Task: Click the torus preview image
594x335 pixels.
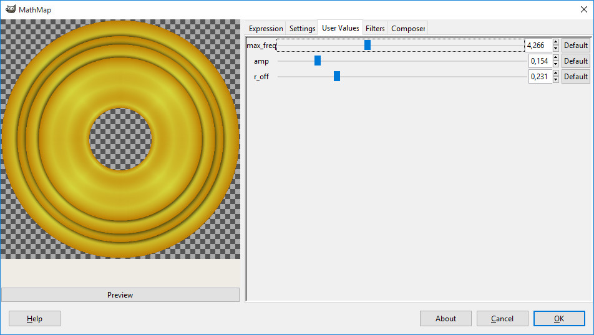Action: click(x=120, y=138)
